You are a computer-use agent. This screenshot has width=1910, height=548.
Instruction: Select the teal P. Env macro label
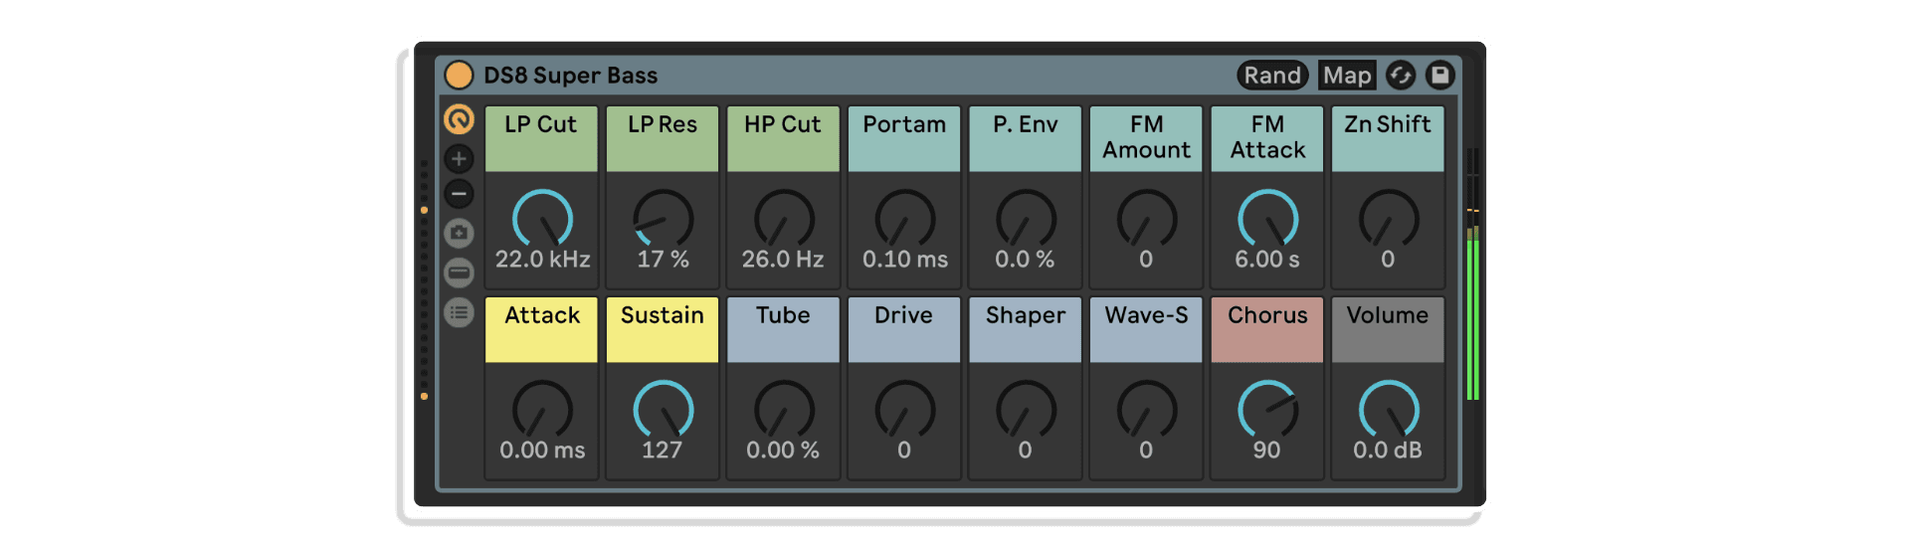pyautogui.click(x=1025, y=138)
